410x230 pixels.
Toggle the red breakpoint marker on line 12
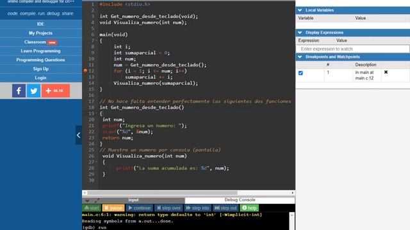pyautogui.click(x=85, y=71)
